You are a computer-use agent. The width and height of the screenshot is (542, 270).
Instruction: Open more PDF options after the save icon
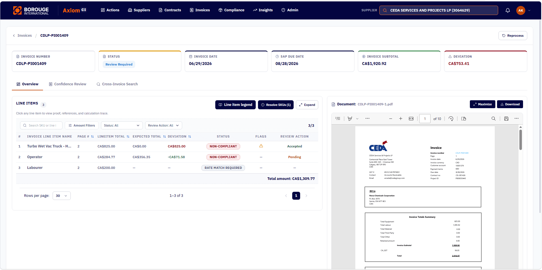(x=517, y=119)
